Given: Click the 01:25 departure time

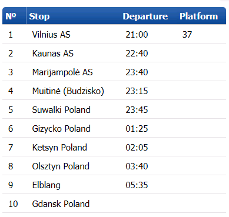Looking at the screenshot, I should pos(137,129).
